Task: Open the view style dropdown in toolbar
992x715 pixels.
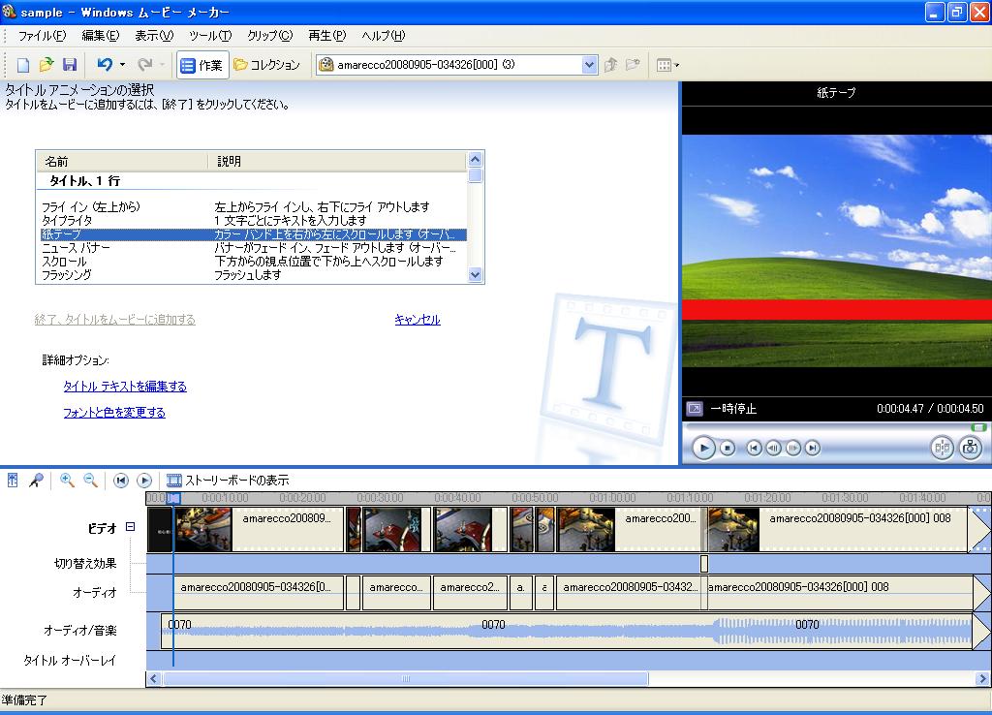Action: pos(667,65)
